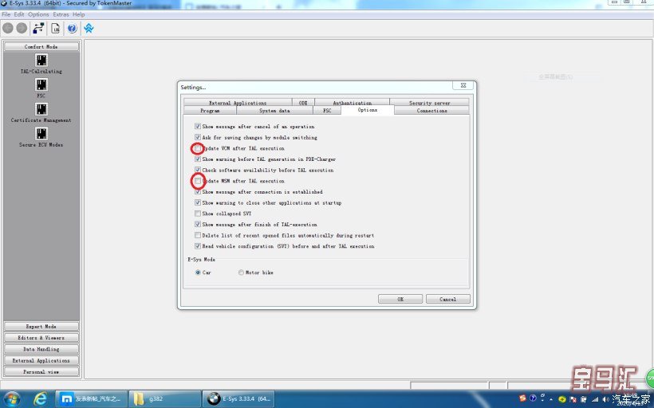The width and height of the screenshot is (654, 408).
Task: Click the E-Sys 3.33.4 taskbar item
Action: (x=238, y=398)
